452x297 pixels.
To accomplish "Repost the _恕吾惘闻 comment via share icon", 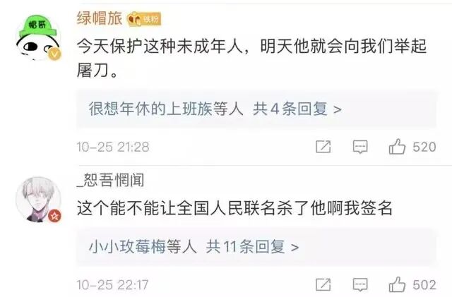I will [x=323, y=285].
